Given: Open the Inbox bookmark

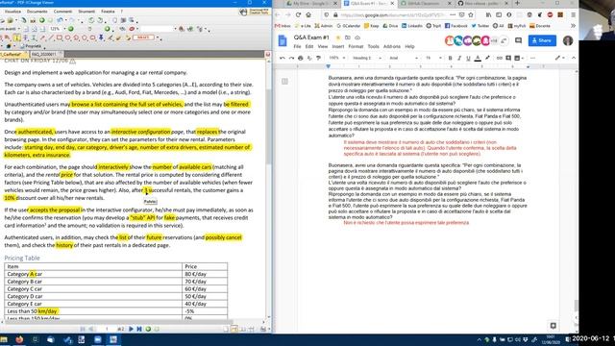Looking at the screenshot, I should 283,26.
